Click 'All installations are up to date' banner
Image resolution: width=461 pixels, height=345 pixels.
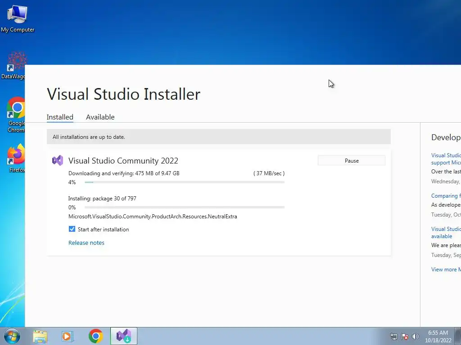point(219,137)
